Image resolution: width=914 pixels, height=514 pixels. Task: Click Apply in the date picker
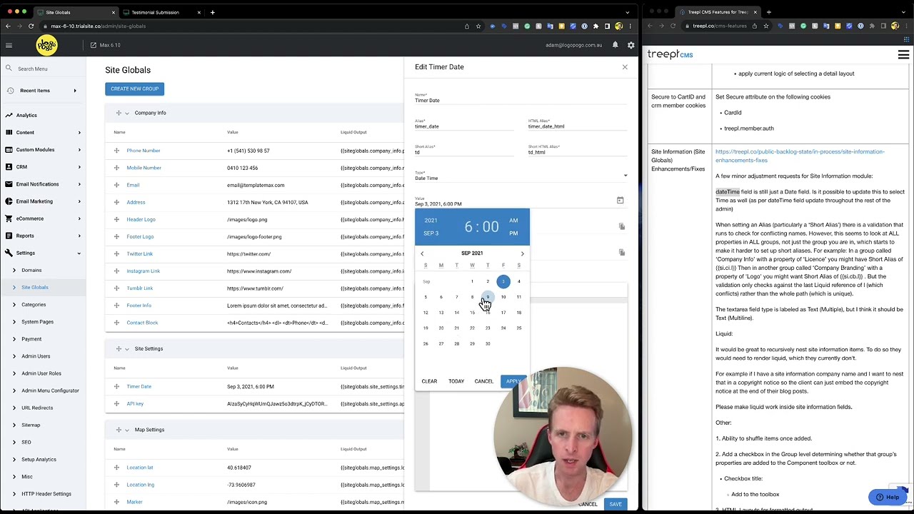pos(513,381)
